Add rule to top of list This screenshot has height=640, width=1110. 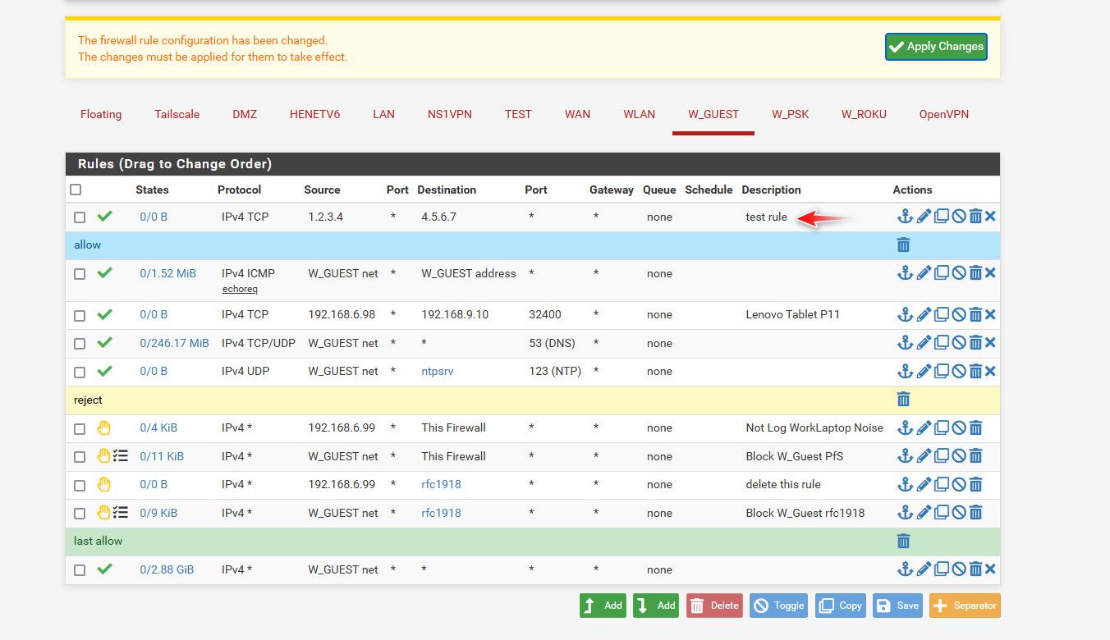603,606
